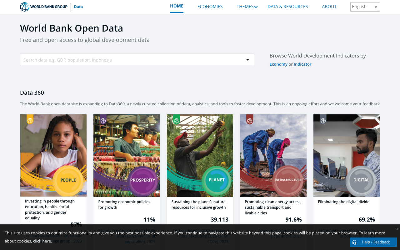Image resolution: width=400 pixels, height=250 pixels.
Task: Browse indicators by Economy link
Action: 278,64
